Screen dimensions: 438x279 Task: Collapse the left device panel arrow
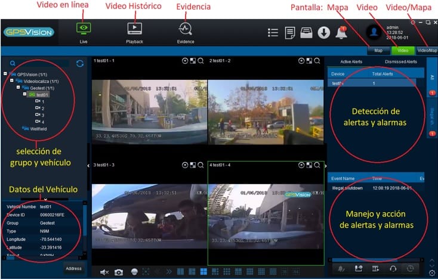point(88,166)
